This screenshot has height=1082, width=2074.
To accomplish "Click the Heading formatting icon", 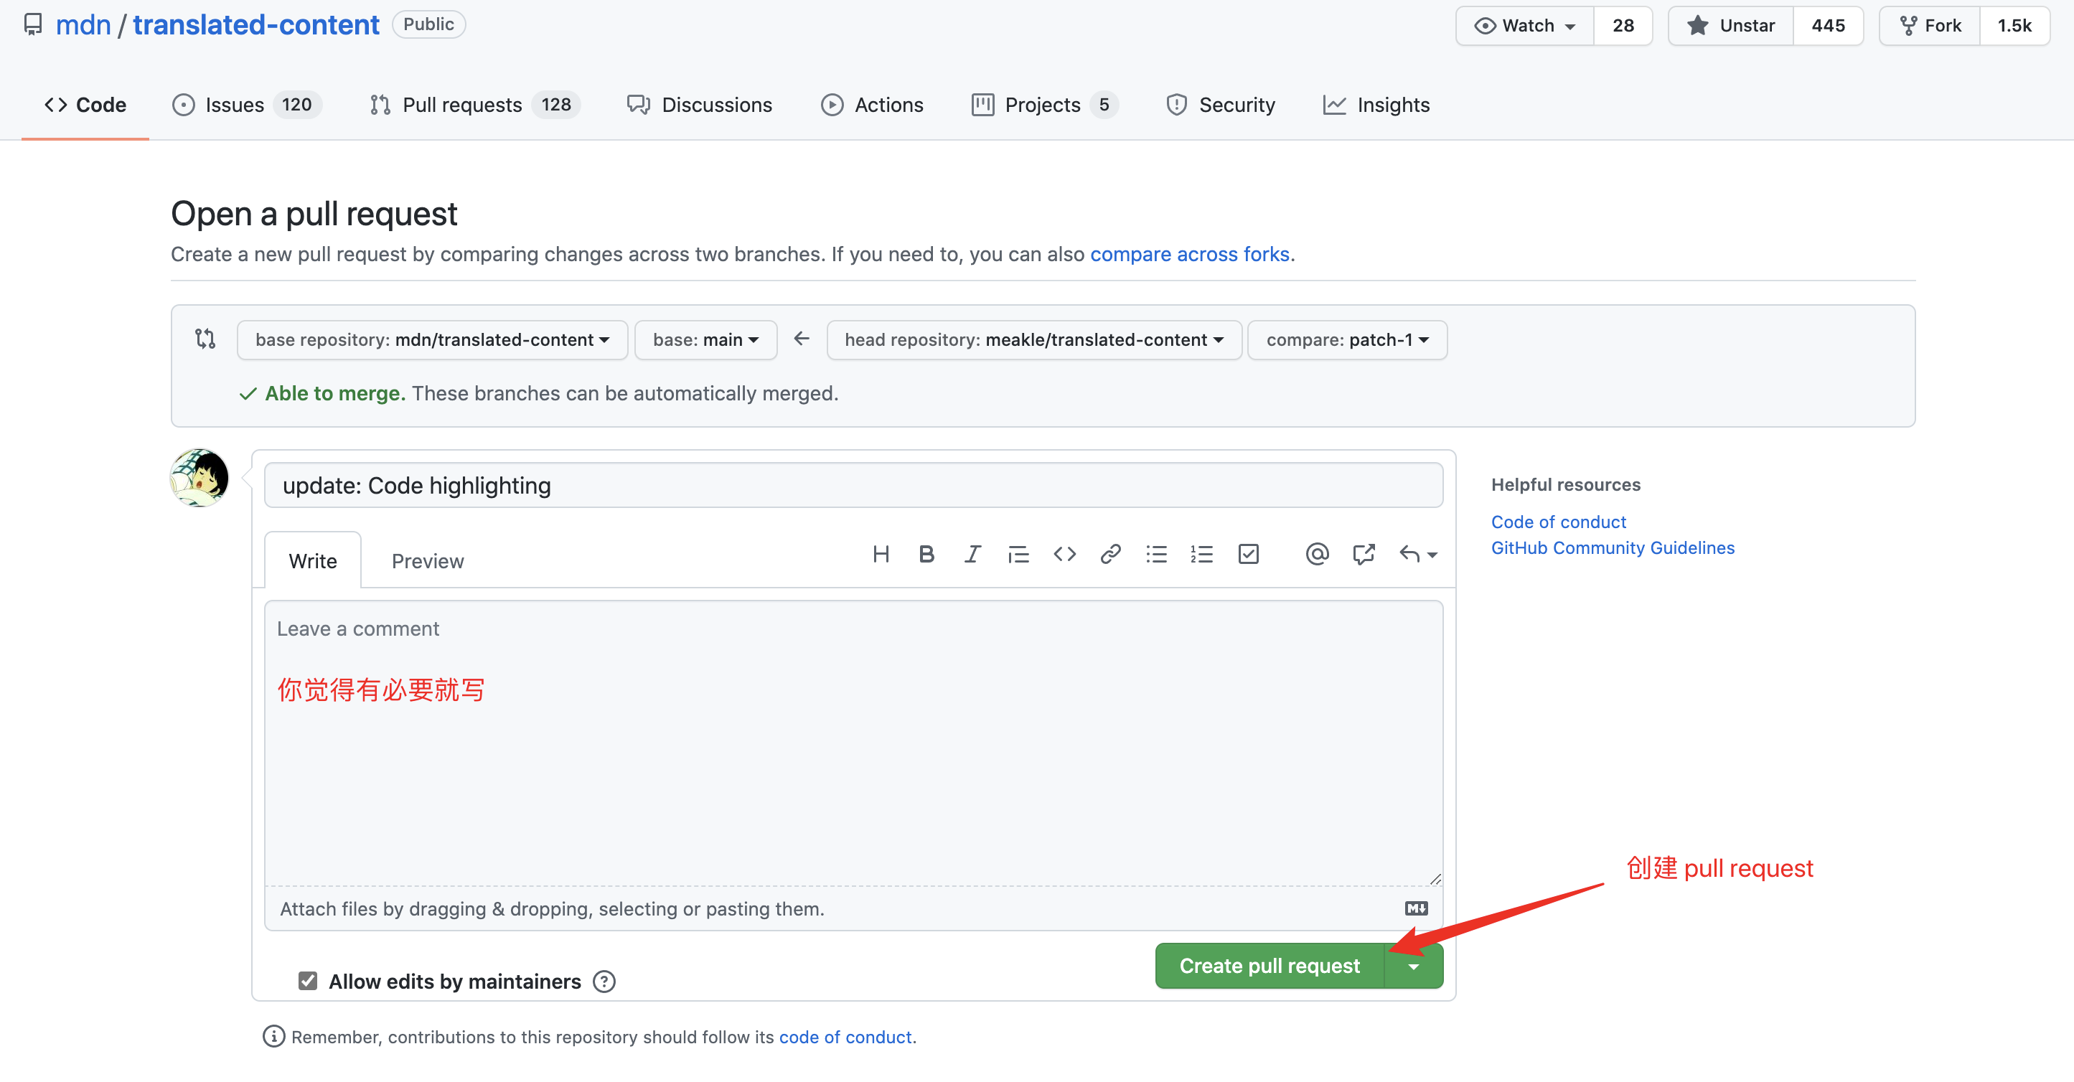I will [x=881, y=554].
